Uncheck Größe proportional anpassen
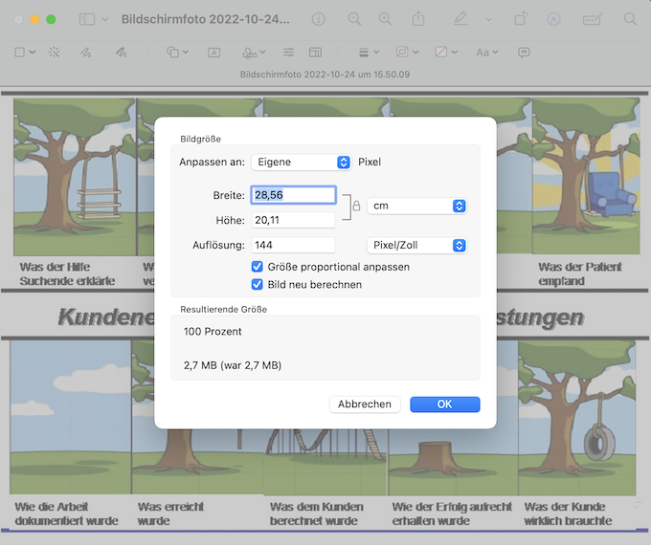651x545 pixels. 257,267
